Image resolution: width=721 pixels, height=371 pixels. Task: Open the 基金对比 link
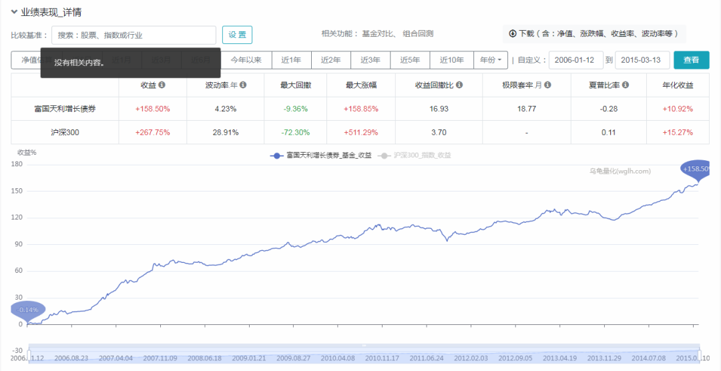379,33
